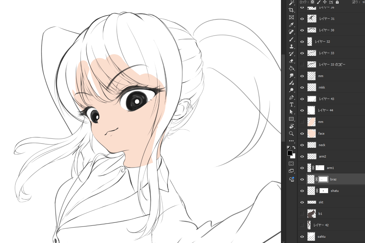This screenshot has height=243, width=365.
Task: Open the Edit Toolbar three-dots menu
Action: (x=291, y=141)
